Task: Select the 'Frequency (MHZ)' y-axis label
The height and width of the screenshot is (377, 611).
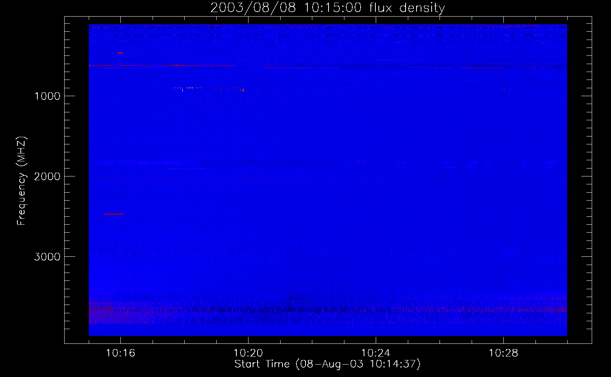Action: 22,181
